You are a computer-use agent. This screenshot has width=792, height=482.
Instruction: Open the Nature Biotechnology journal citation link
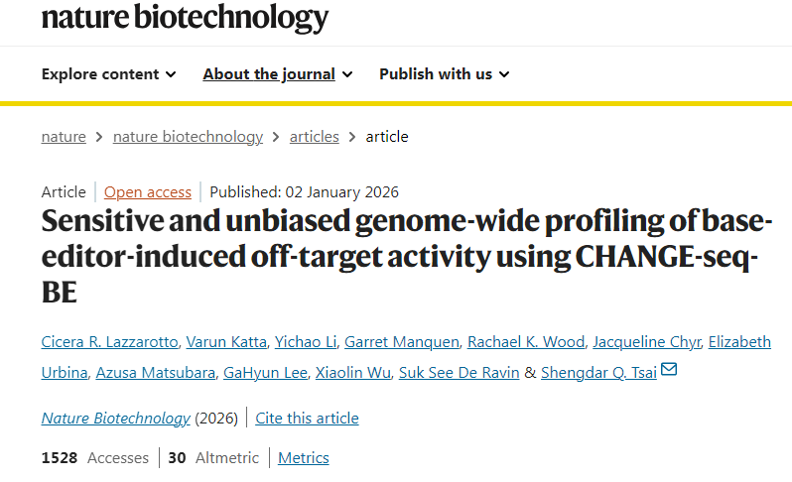115,419
